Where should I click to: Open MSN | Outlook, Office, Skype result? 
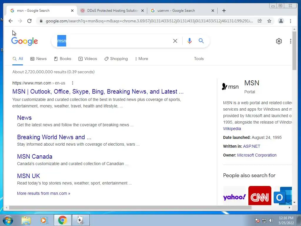point(98,92)
